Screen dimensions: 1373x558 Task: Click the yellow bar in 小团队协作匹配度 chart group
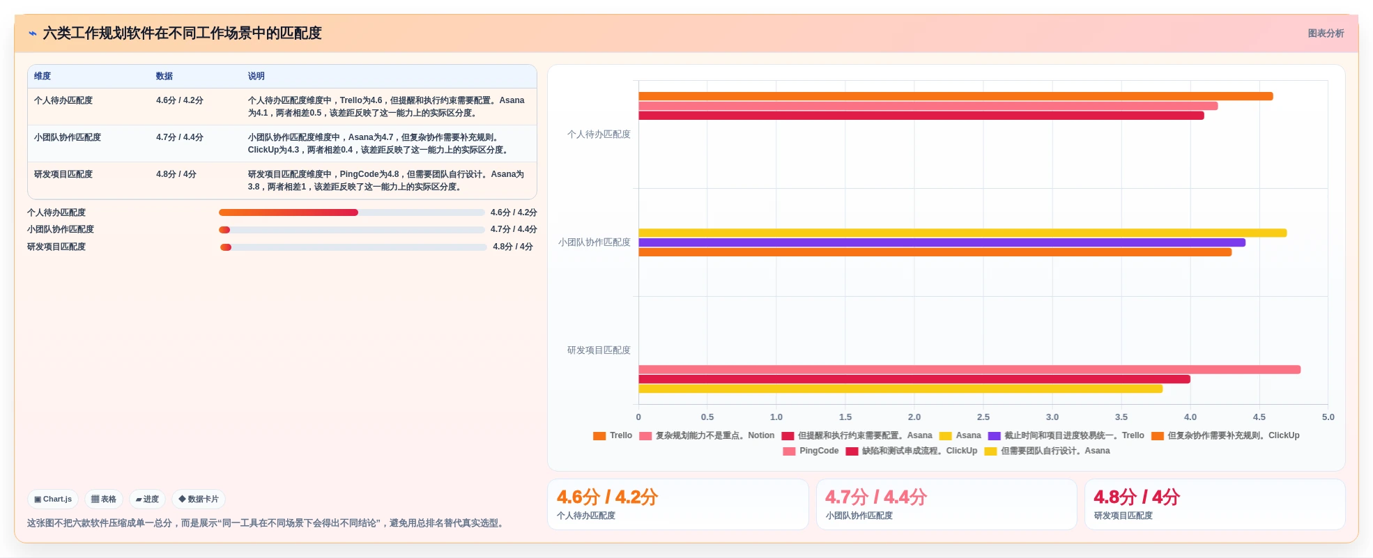(962, 233)
